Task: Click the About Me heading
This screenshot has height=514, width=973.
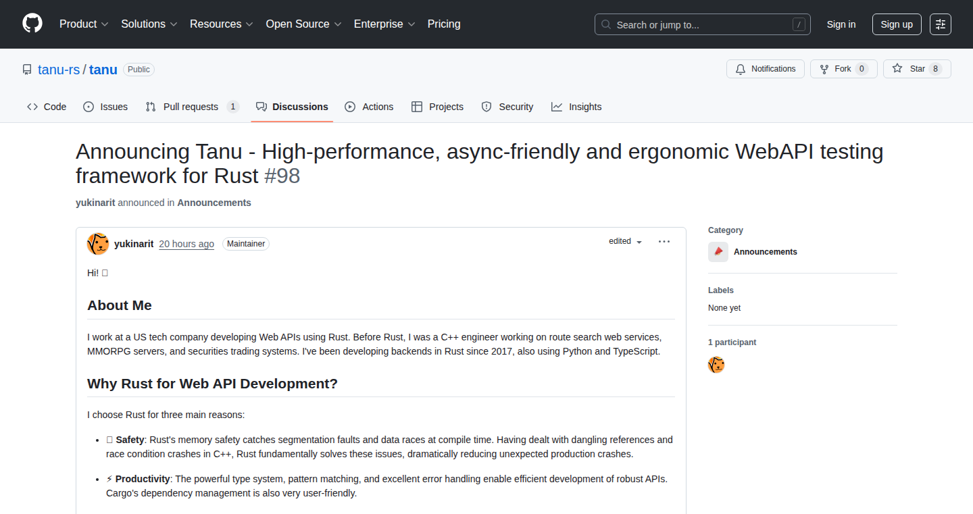Action: [120, 305]
